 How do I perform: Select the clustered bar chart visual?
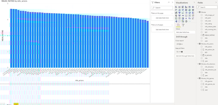tap(183, 7)
